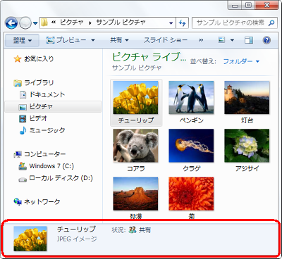Toggle the preview pane icon
Viewport: 282px width, 259px height.
click(249, 40)
